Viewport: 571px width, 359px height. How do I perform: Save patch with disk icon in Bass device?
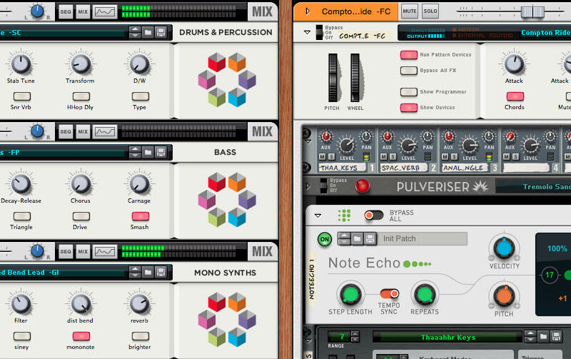click(161, 153)
